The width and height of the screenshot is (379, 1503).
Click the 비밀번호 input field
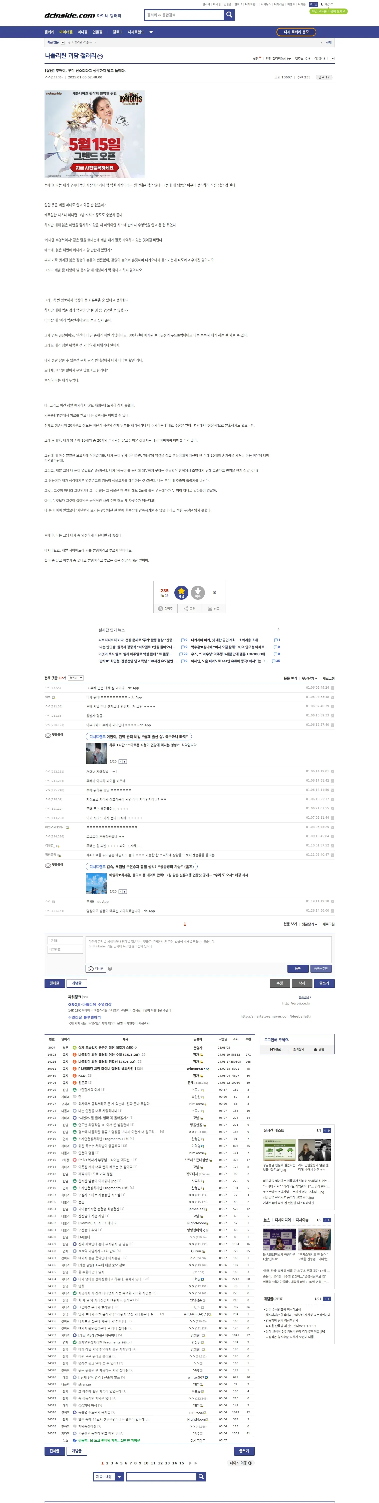pyautogui.click(x=65, y=949)
